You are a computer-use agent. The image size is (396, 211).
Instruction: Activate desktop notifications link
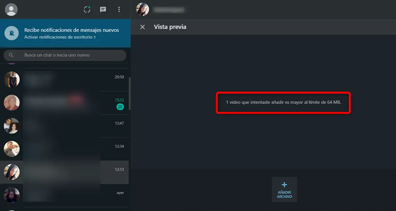click(60, 37)
